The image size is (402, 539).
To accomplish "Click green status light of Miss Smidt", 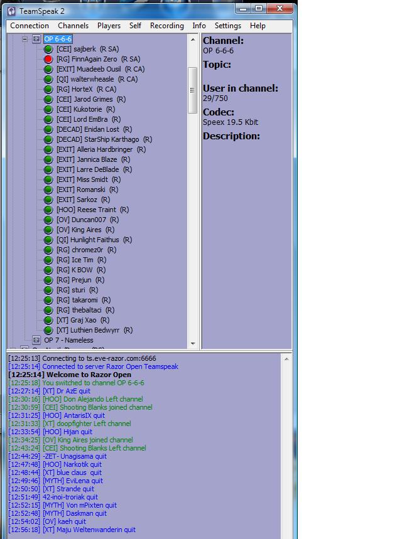I will pos(48,179).
